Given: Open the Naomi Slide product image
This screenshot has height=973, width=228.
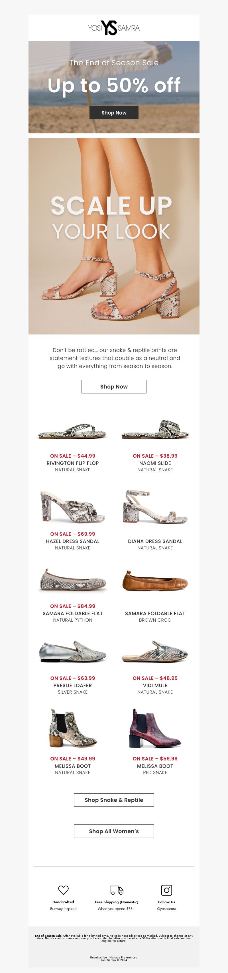Looking at the screenshot, I should [x=155, y=430].
